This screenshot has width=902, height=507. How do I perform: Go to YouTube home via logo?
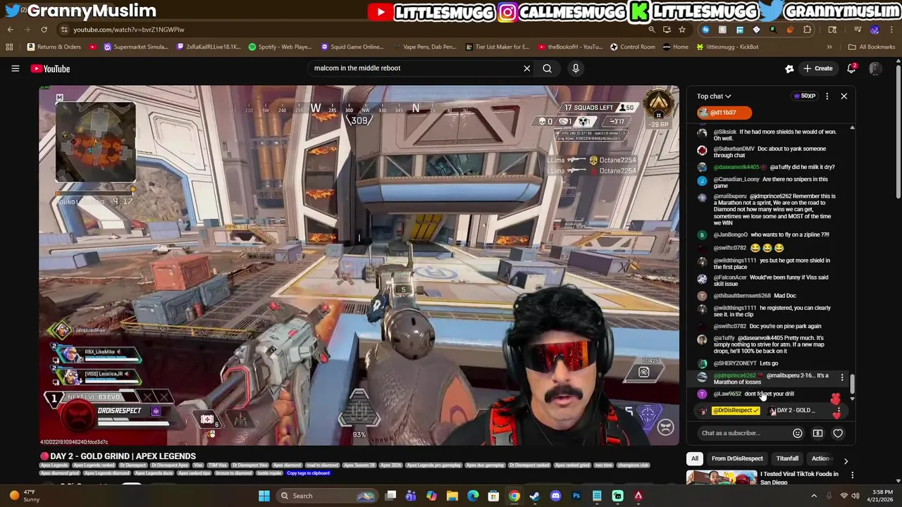(50, 68)
